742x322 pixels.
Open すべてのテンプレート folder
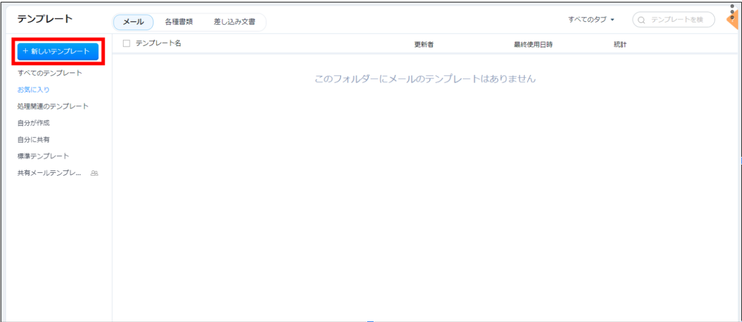[50, 73]
